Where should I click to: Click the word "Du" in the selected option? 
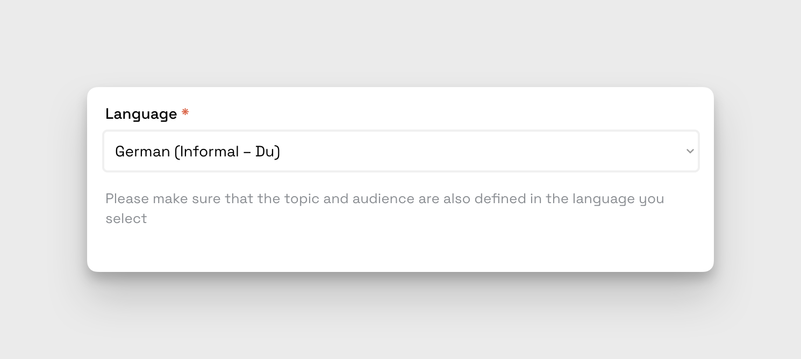point(265,152)
